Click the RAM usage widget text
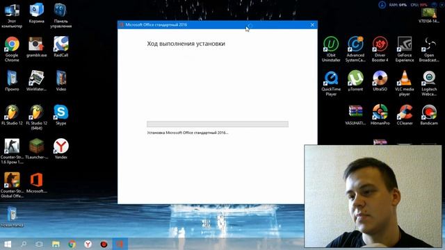The height and width of the screenshot is (250, 445). (x=398, y=5)
